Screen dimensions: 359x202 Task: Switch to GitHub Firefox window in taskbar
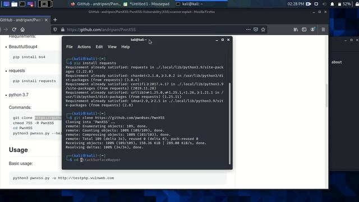tap(96, 4)
